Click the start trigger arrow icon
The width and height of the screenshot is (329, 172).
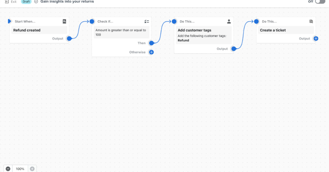(10, 22)
